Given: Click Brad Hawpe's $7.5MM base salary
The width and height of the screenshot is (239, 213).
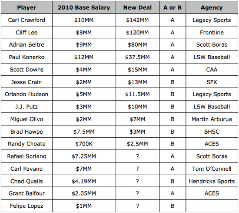Looking at the screenshot, I should (84, 132).
